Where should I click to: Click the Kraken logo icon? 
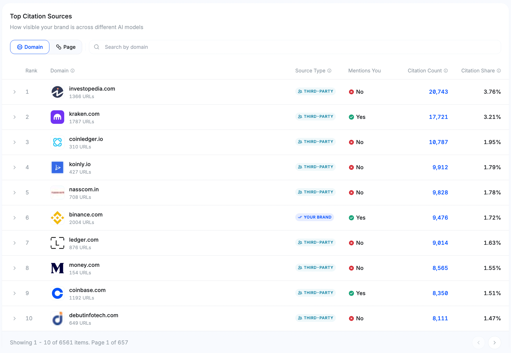point(57,117)
